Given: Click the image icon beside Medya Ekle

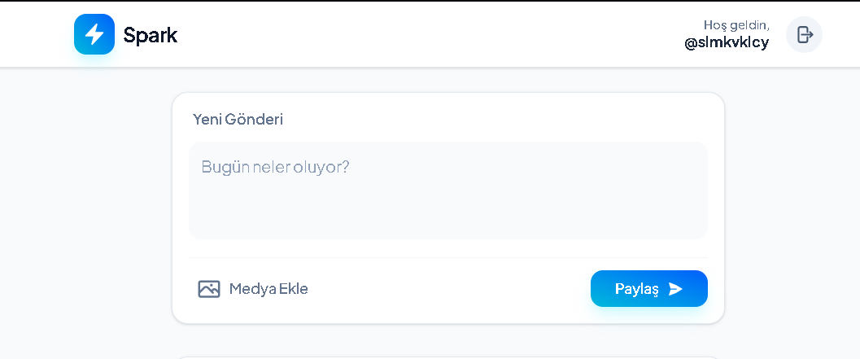Looking at the screenshot, I should tap(209, 289).
